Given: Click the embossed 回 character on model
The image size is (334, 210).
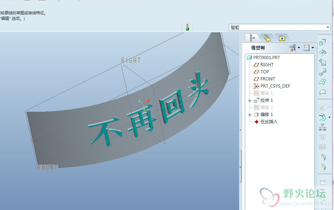Looking at the screenshot, I should pyautogui.click(x=172, y=106).
